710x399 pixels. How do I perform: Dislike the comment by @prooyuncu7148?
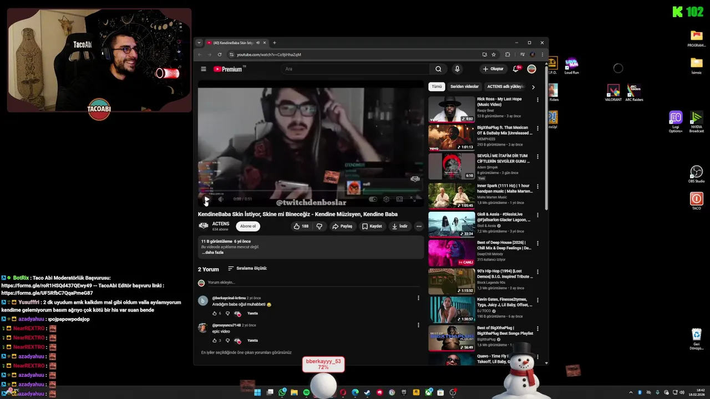(227, 341)
